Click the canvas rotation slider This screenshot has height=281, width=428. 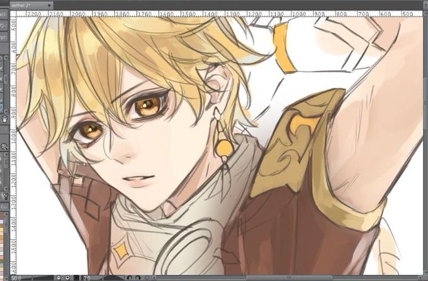click(113, 278)
